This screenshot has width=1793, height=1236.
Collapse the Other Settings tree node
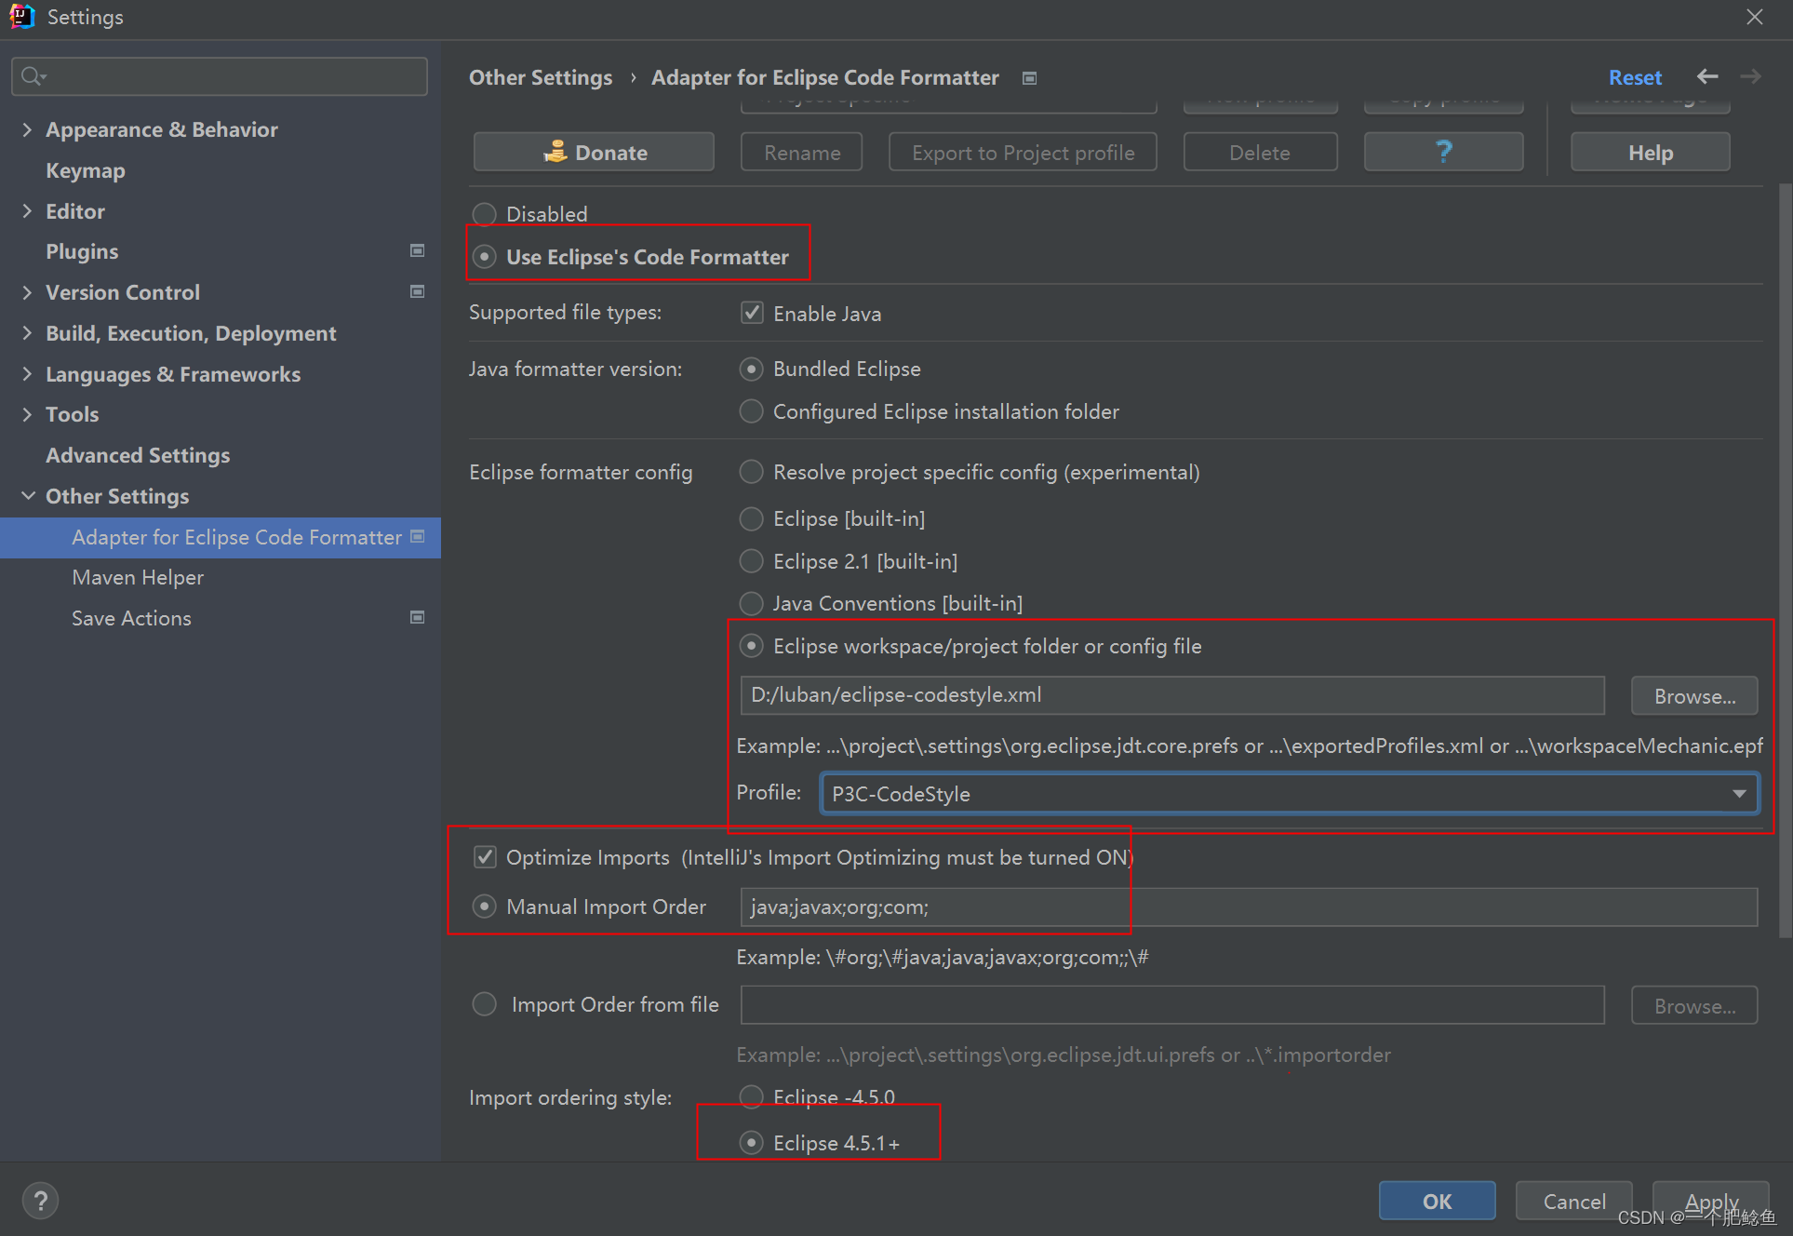tap(27, 496)
